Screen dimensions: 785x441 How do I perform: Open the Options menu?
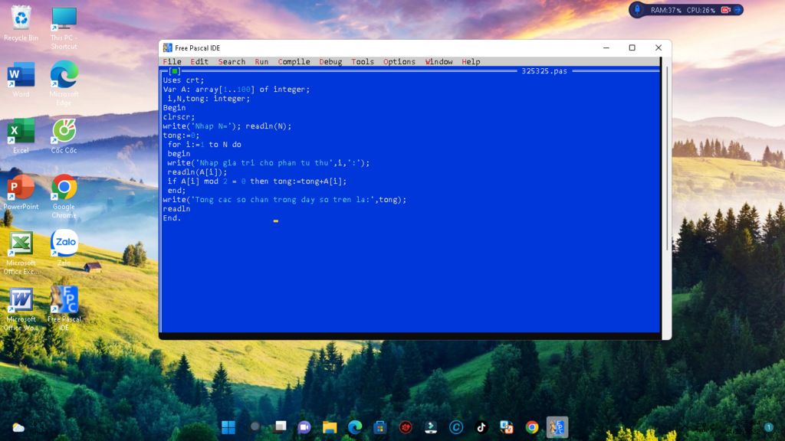coord(399,61)
